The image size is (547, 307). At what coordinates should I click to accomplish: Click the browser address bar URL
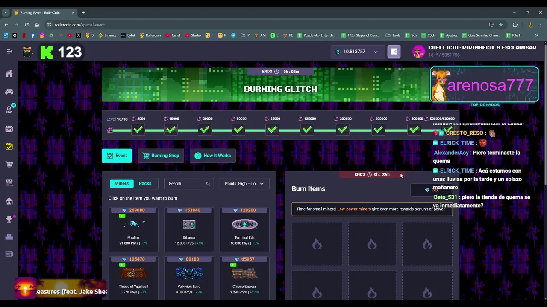(x=80, y=25)
